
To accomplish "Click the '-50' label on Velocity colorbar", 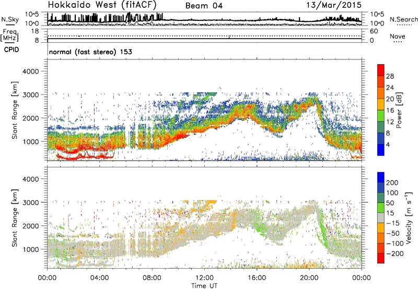I will pos(393,233).
